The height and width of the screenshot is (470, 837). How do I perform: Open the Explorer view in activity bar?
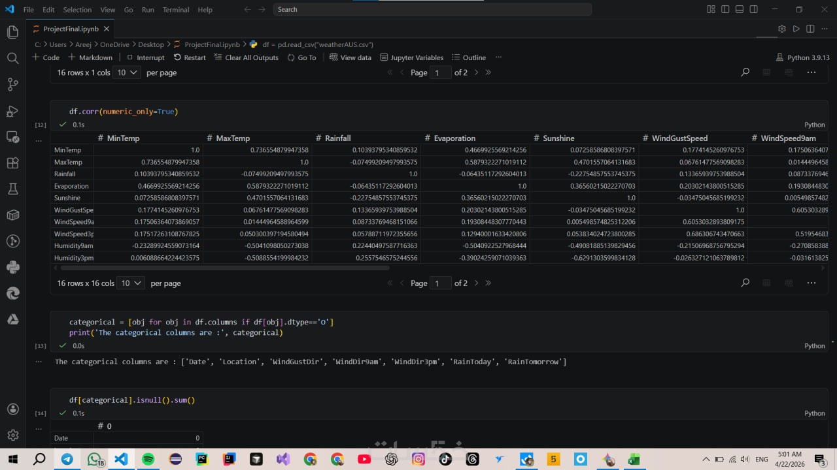click(12, 32)
